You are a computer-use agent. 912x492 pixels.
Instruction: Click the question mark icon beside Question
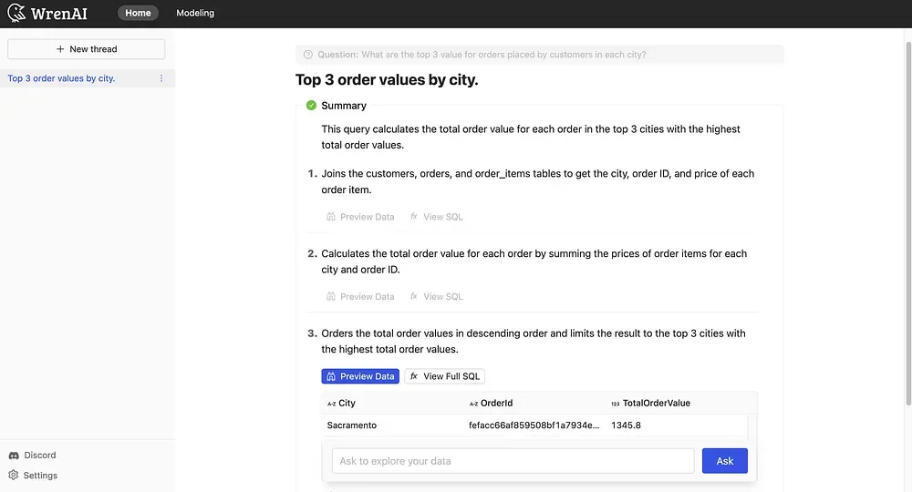[308, 55]
